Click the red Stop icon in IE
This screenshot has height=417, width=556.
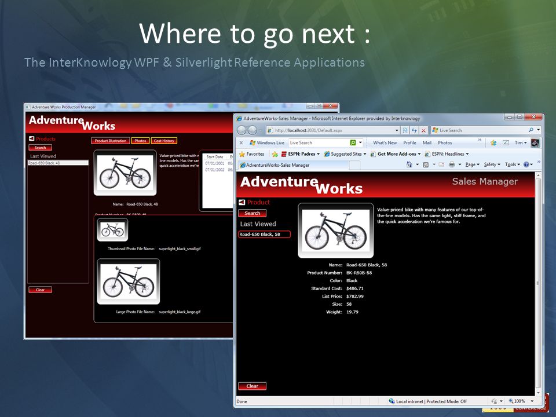[423, 130]
